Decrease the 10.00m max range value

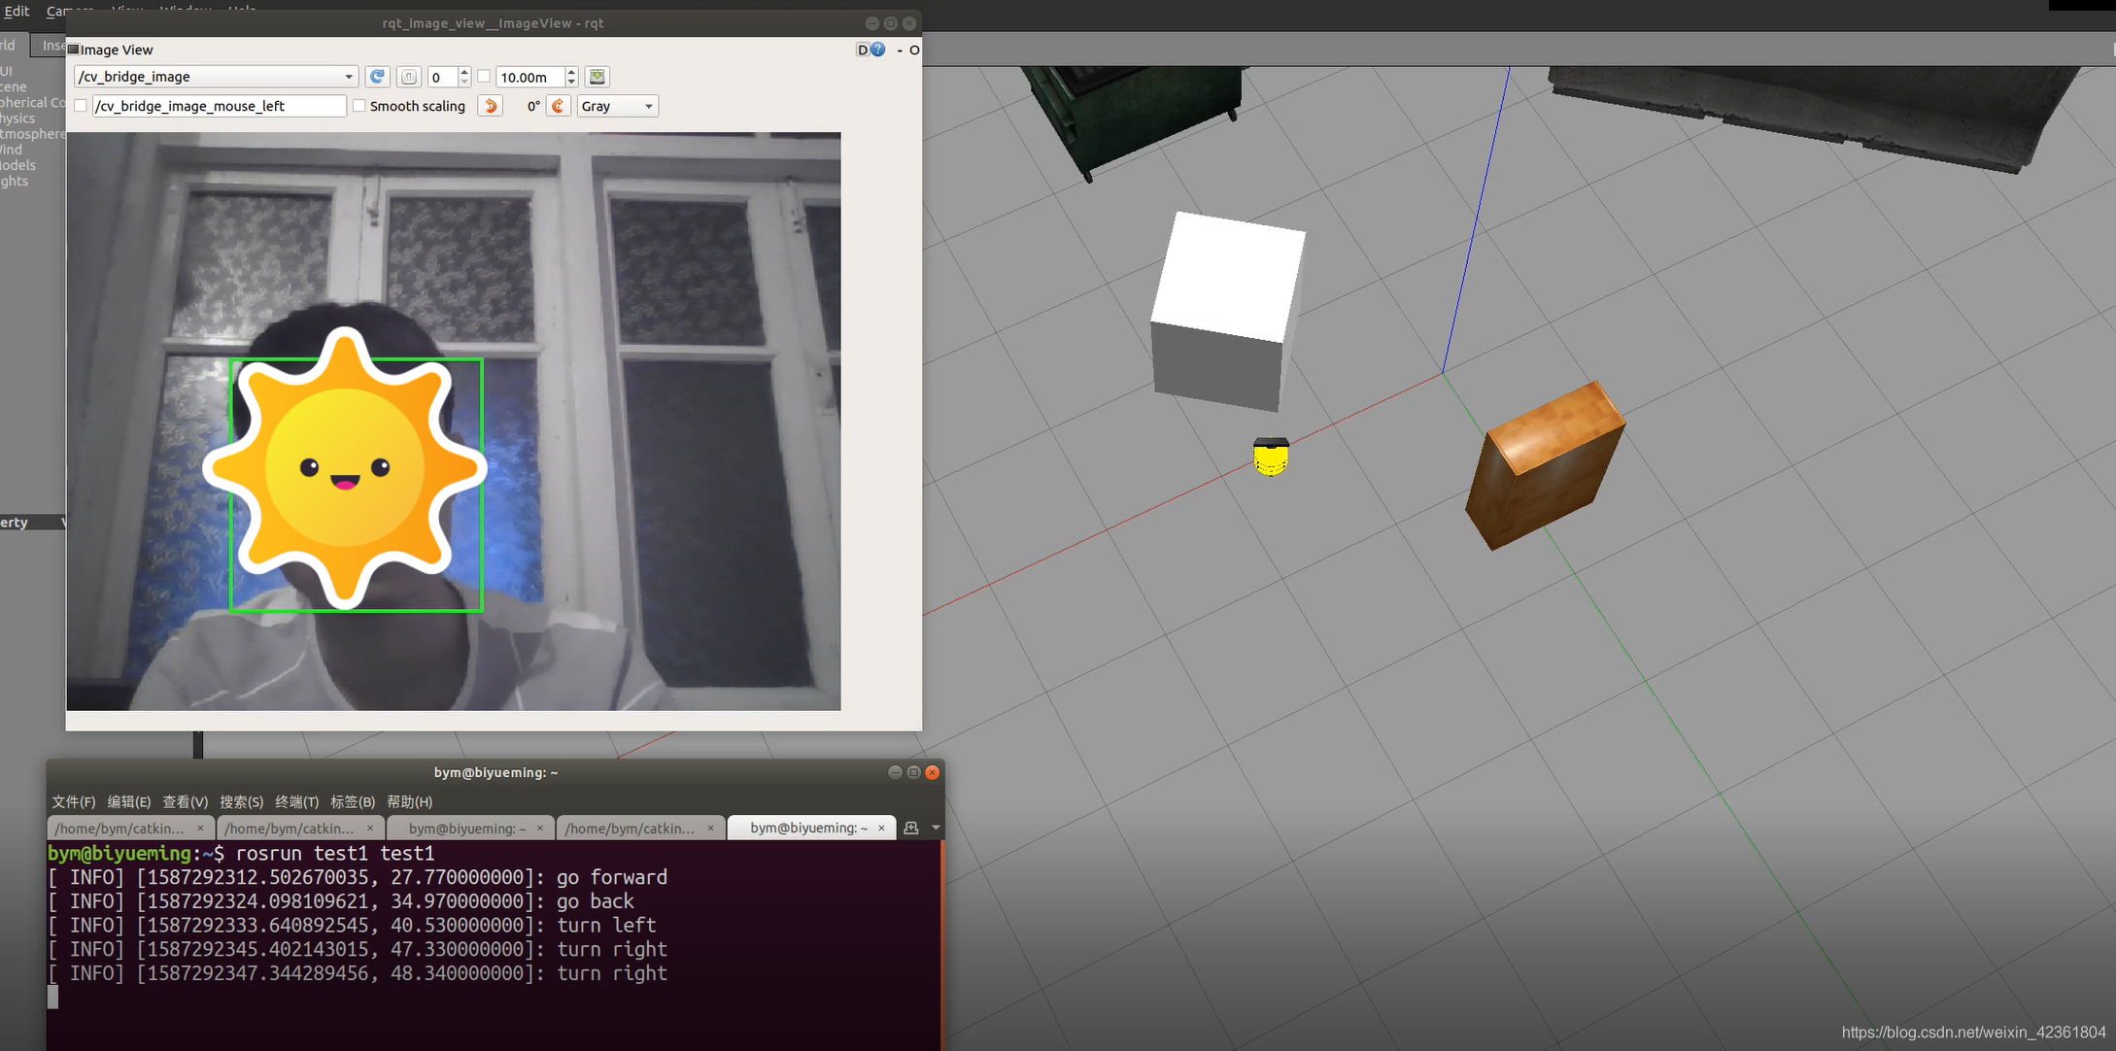571,83
